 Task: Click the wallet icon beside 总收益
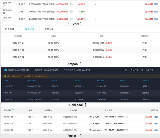click(5, 70)
